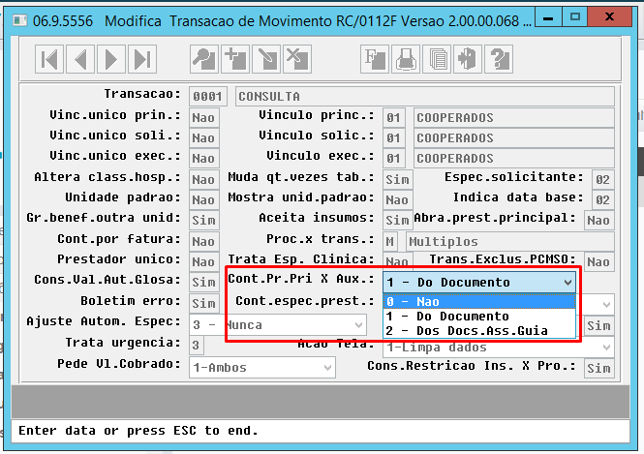
Task: Click the CONSULTA description field
Action: (425, 97)
